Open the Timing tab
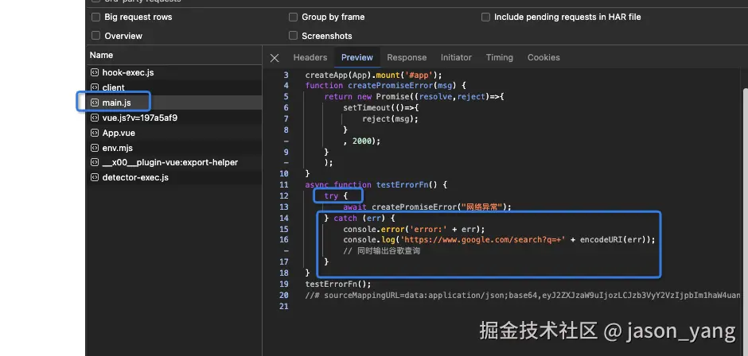 (500, 57)
